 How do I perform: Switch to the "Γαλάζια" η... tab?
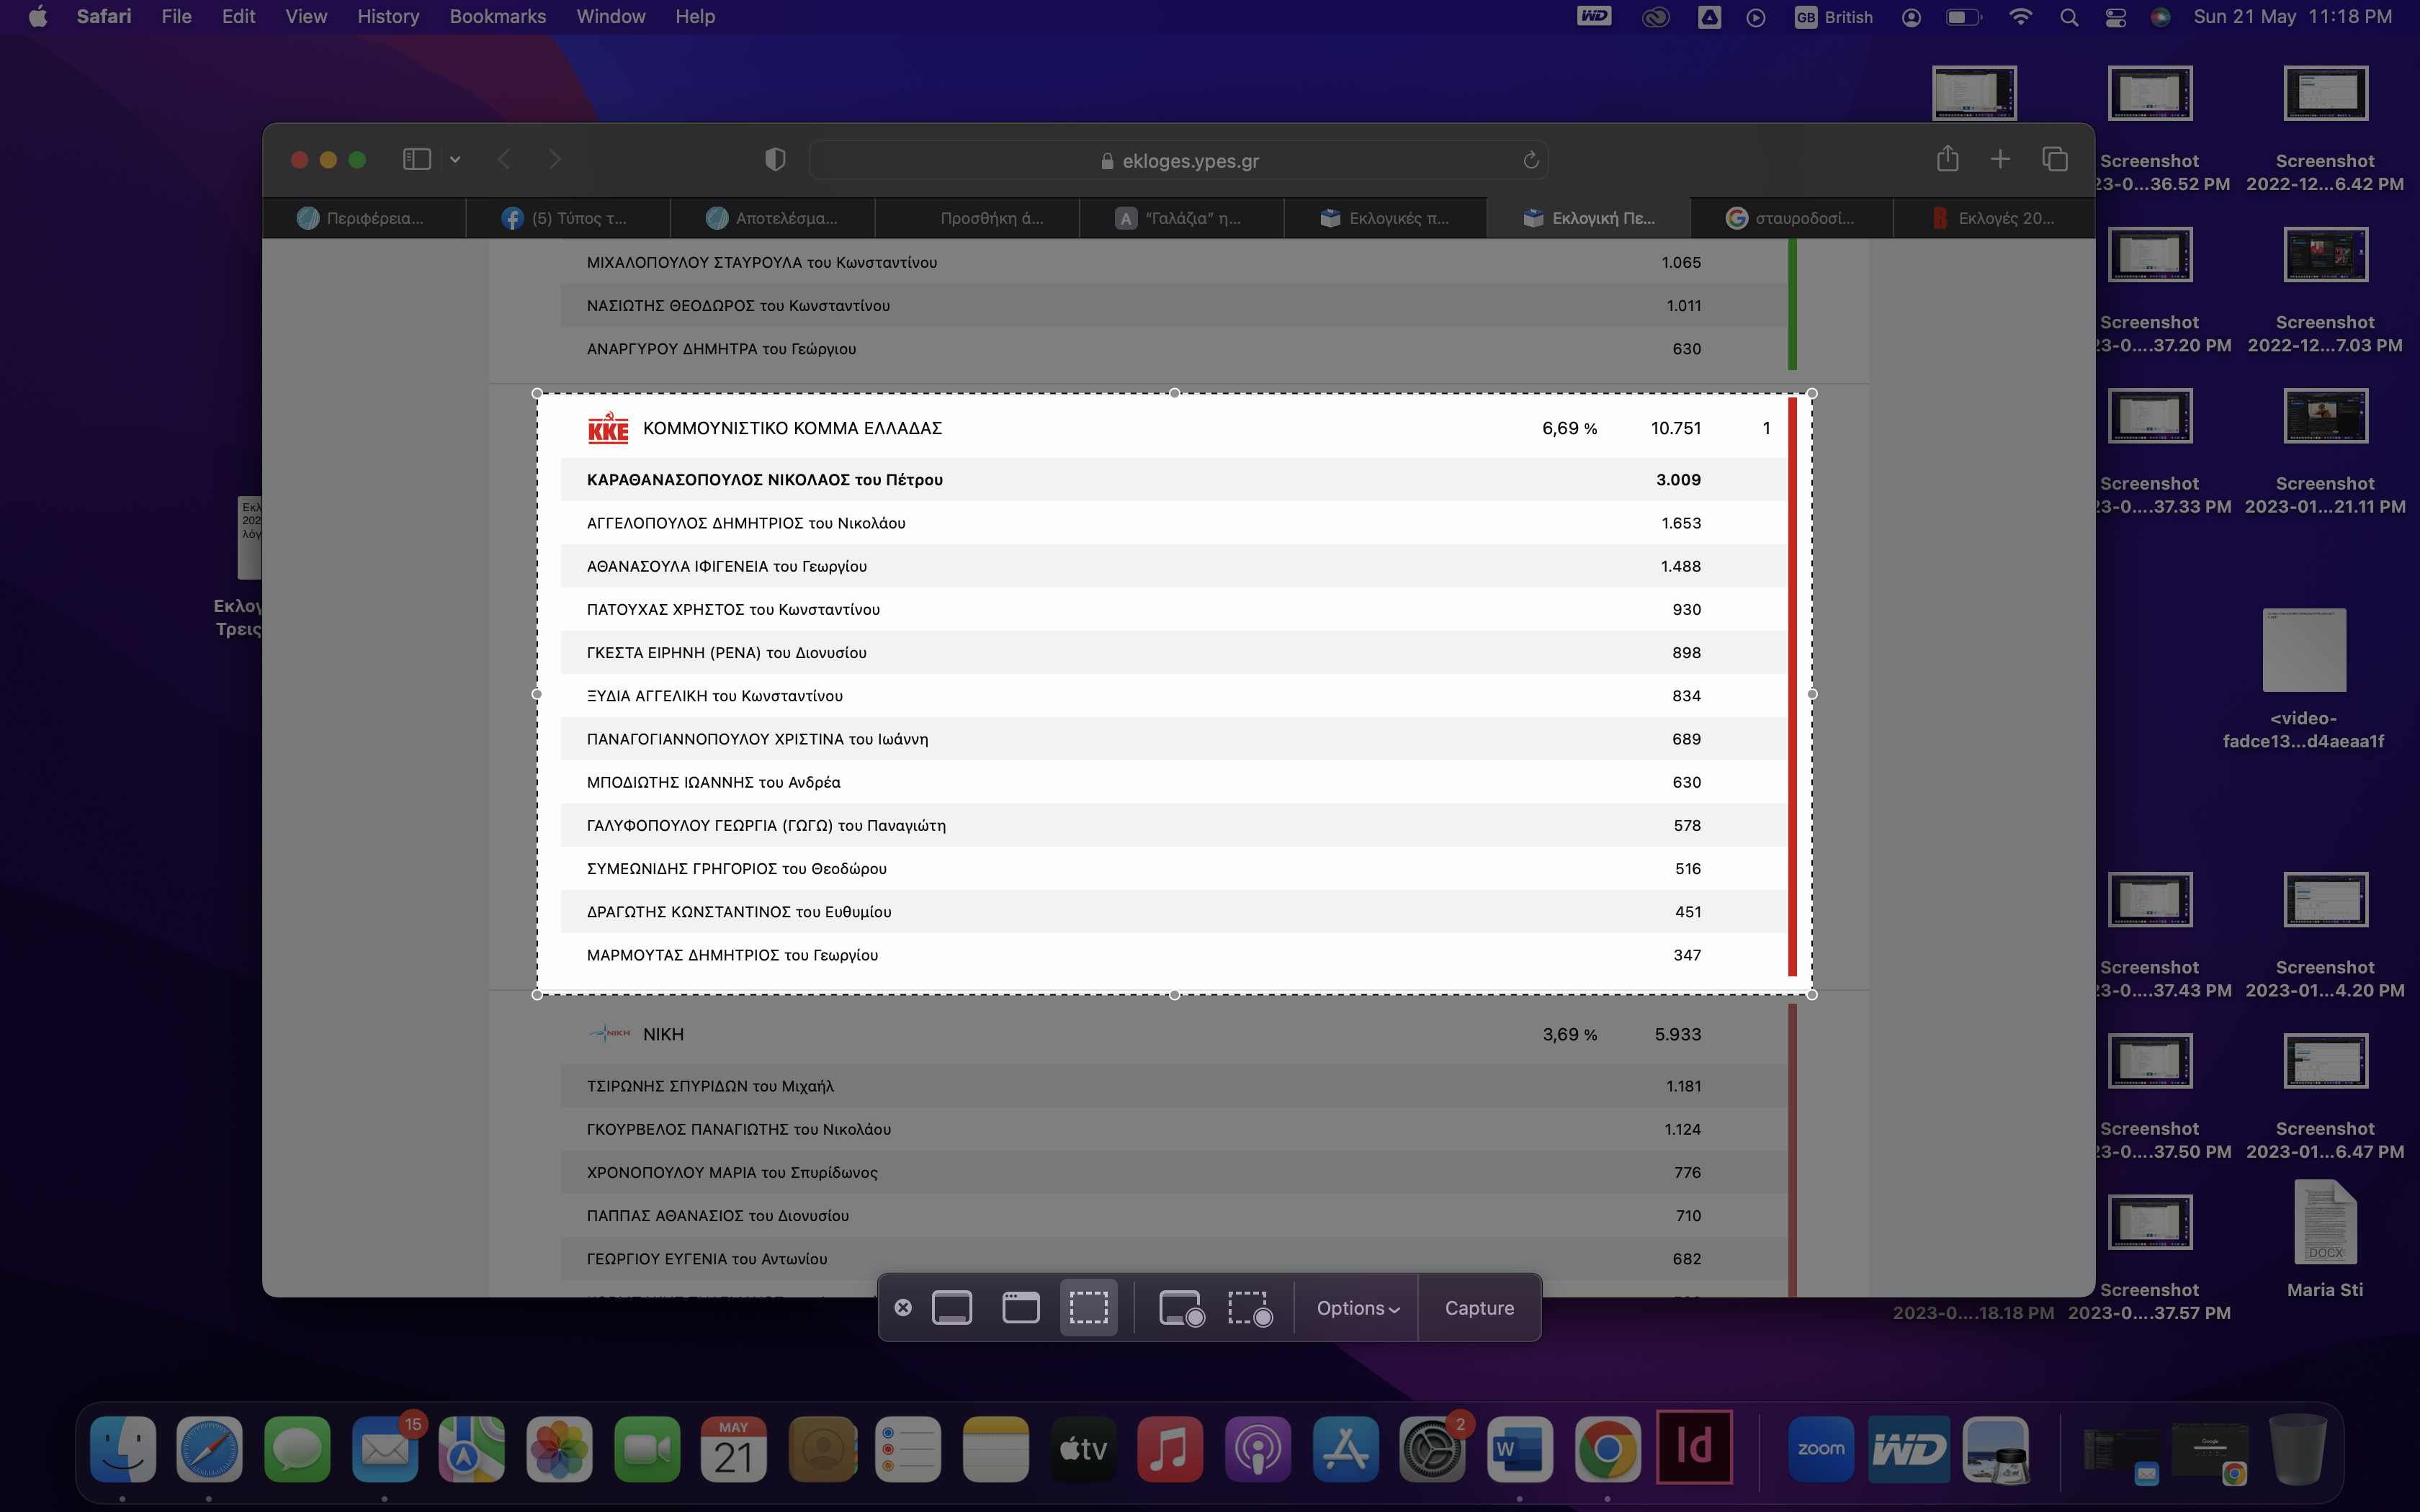(1181, 218)
